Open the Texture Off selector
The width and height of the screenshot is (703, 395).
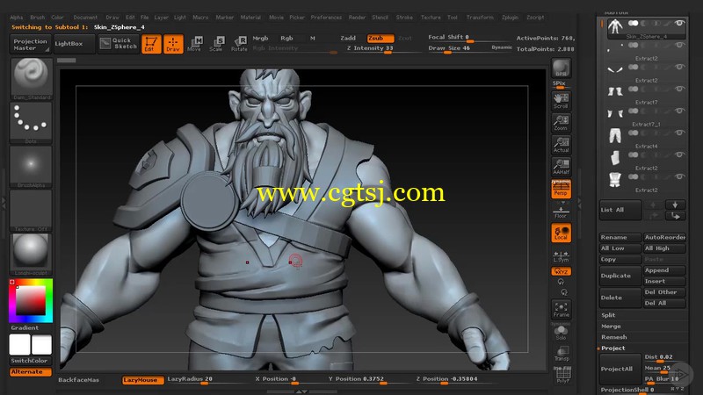[31, 211]
